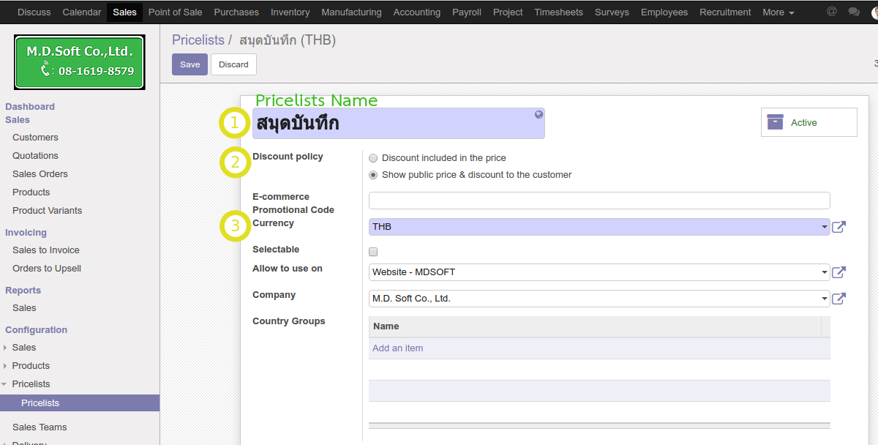Click the translate globe icon in name field

pyautogui.click(x=539, y=115)
